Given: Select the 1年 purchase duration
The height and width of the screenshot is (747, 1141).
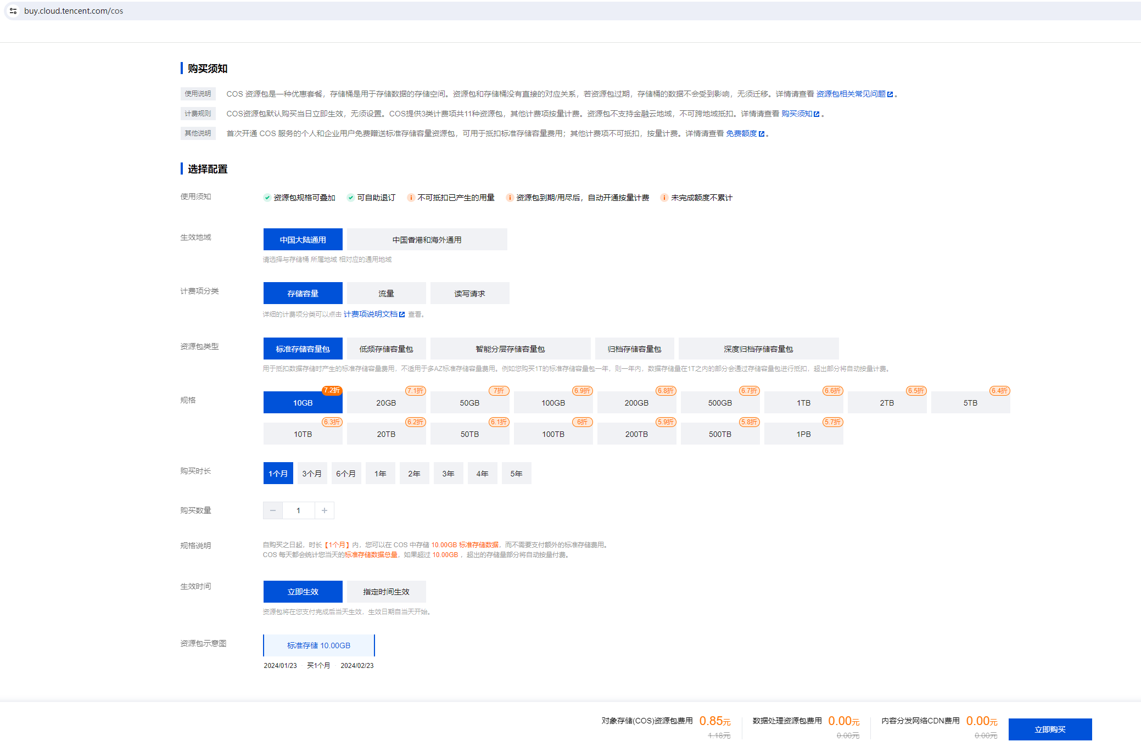Looking at the screenshot, I should 381,474.
